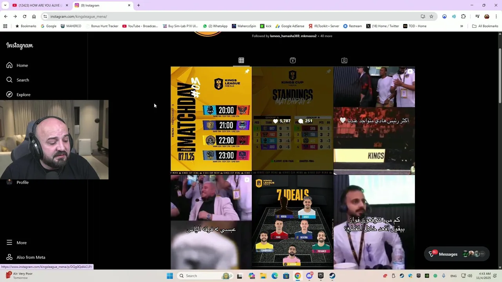Screen dimensions: 502x282
Task: Open the reel of bearded man with lanyard
Action: click(x=374, y=222)
